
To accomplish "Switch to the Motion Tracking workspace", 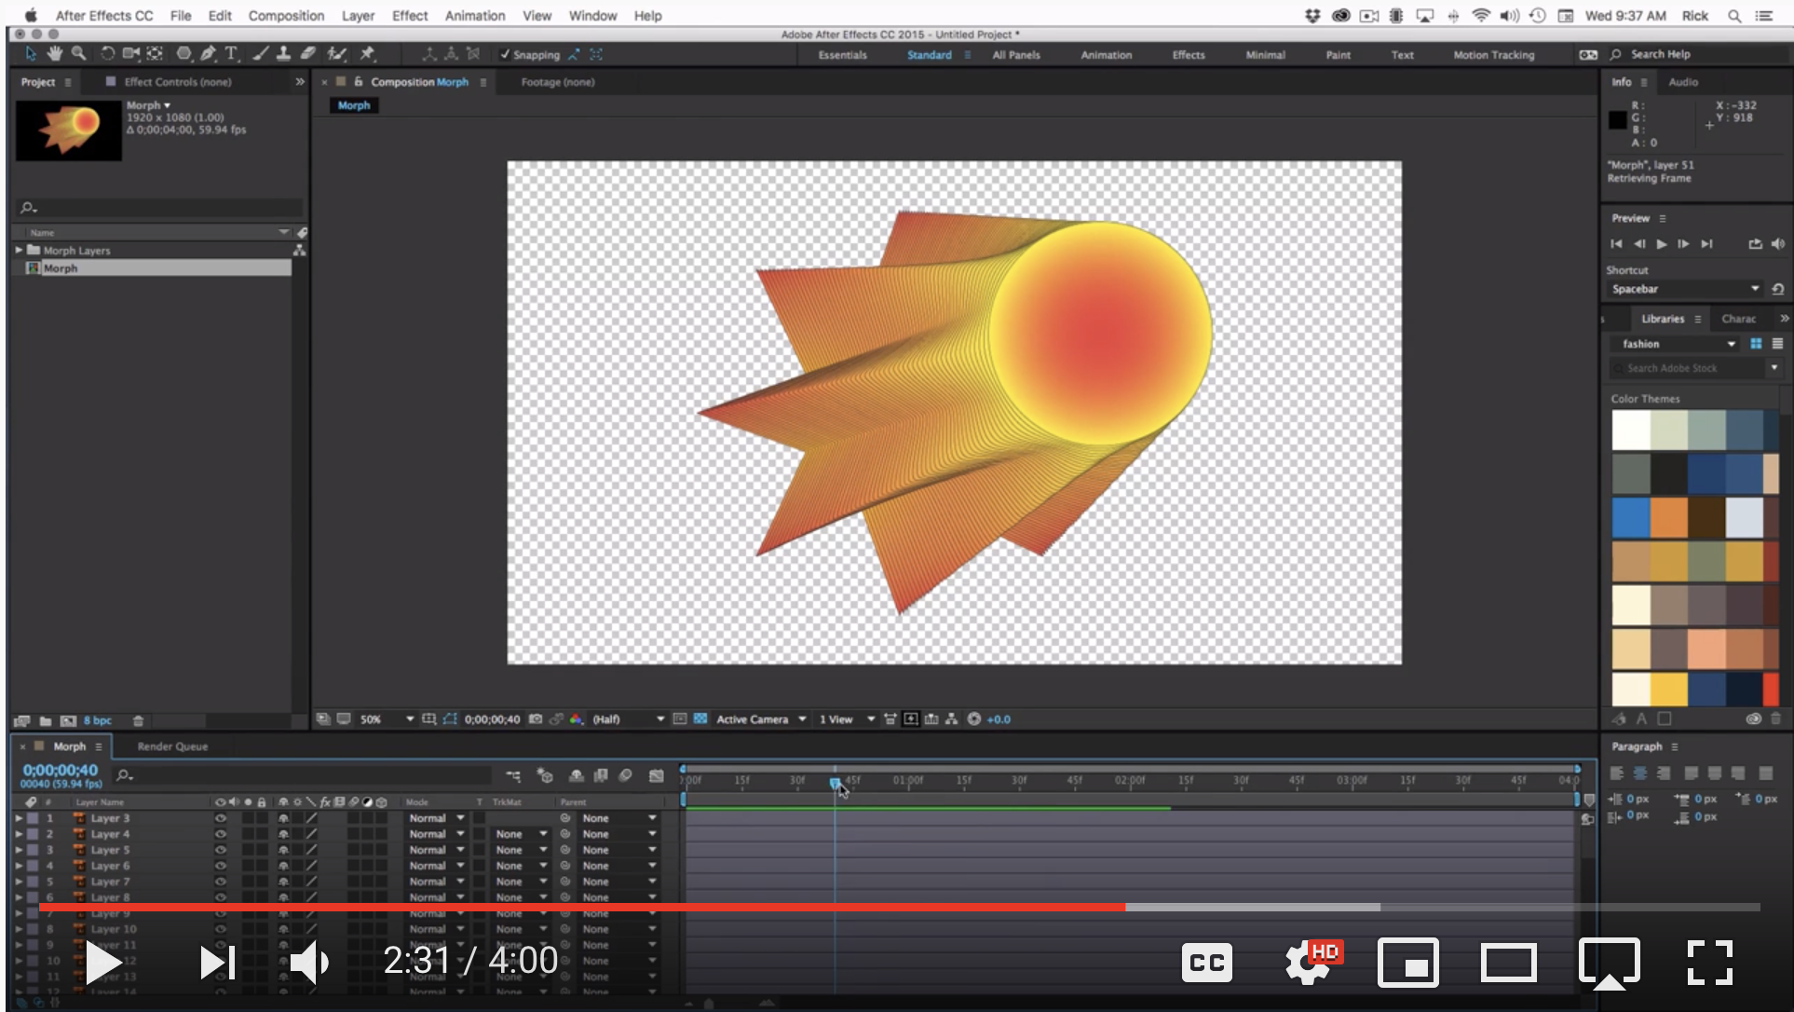I will click(1492, 54).
